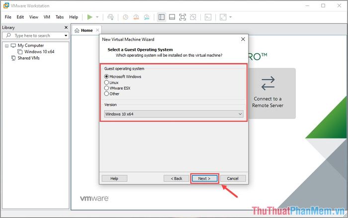Minimize the VMware Workstation window
Screen dimensions: 348x218
coord(307,6)
